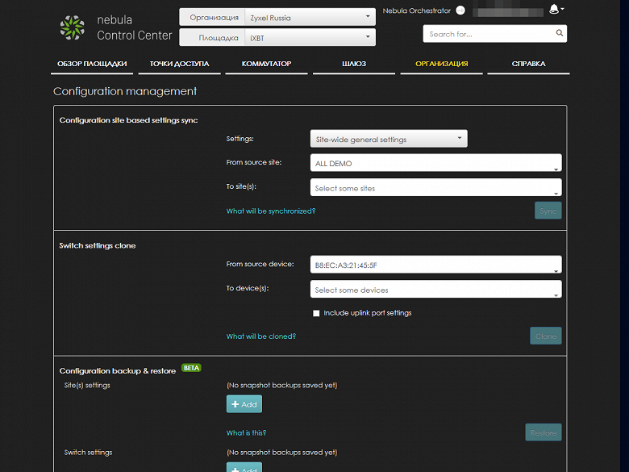Click the search magnifier icon
Screen dimensions: 629x472
pos(559,33)
